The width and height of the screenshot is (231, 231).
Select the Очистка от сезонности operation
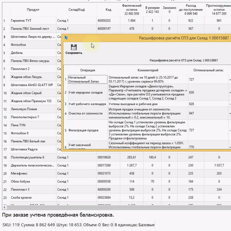point(85,113)
